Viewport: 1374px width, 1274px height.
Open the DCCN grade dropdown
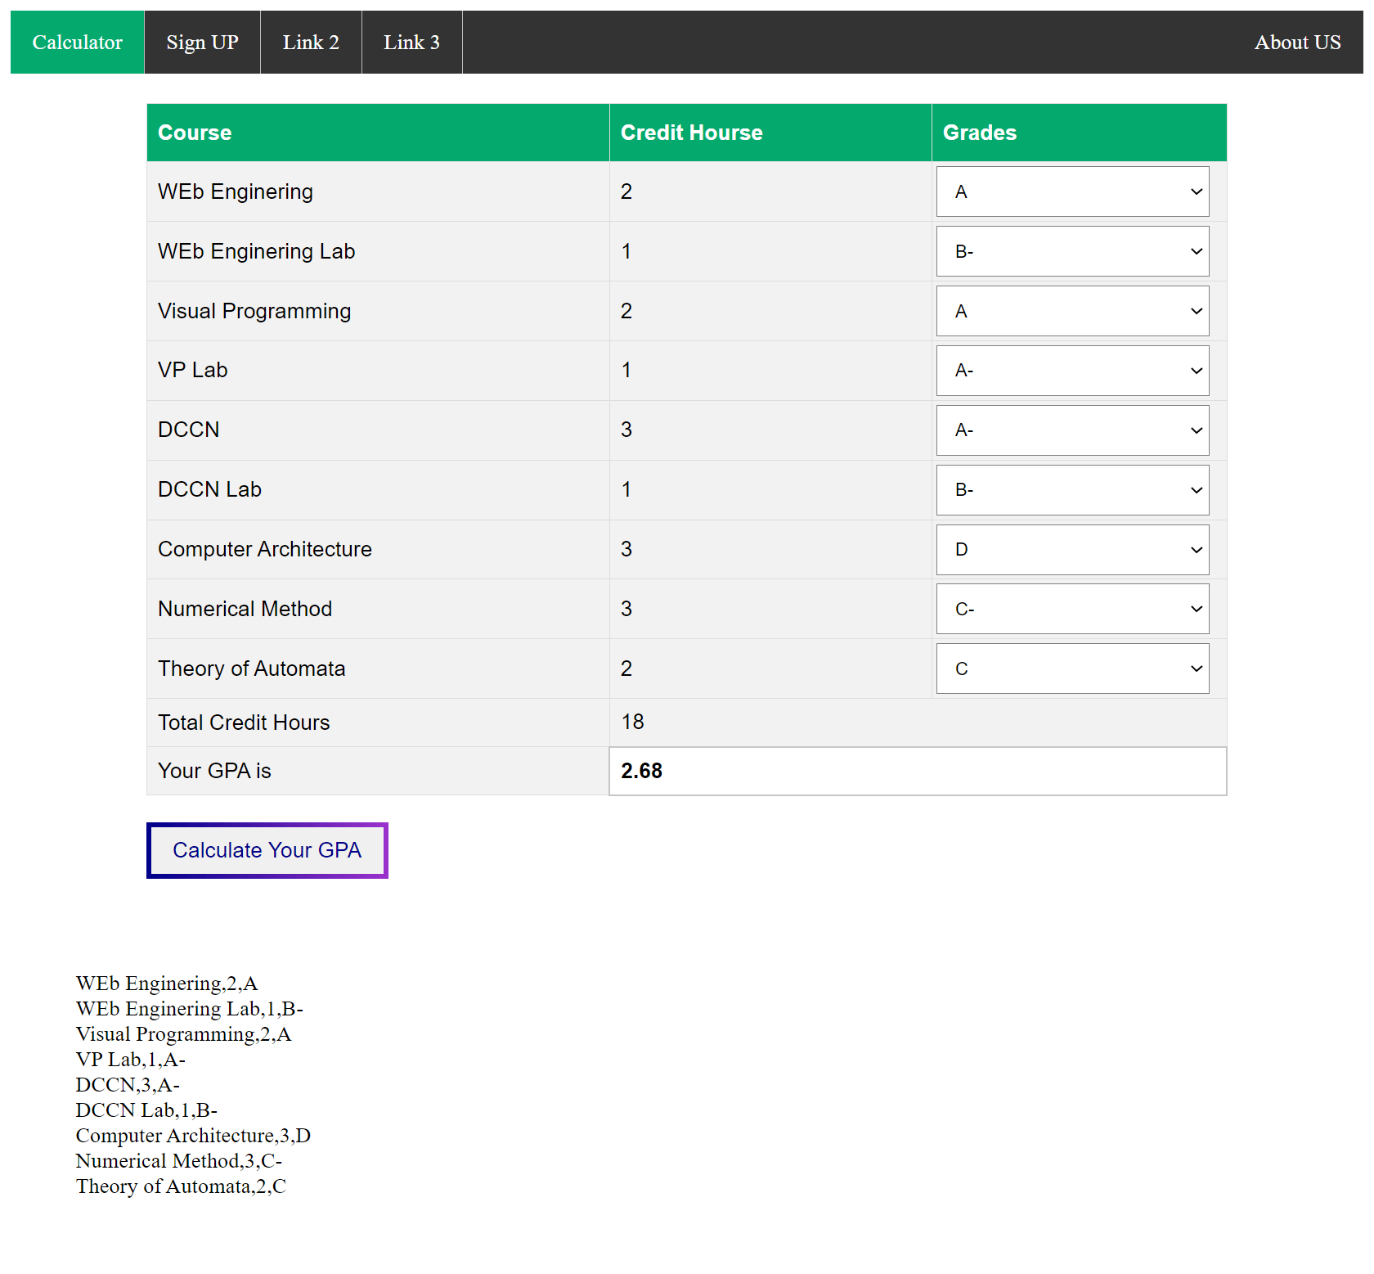(1071, 430)
